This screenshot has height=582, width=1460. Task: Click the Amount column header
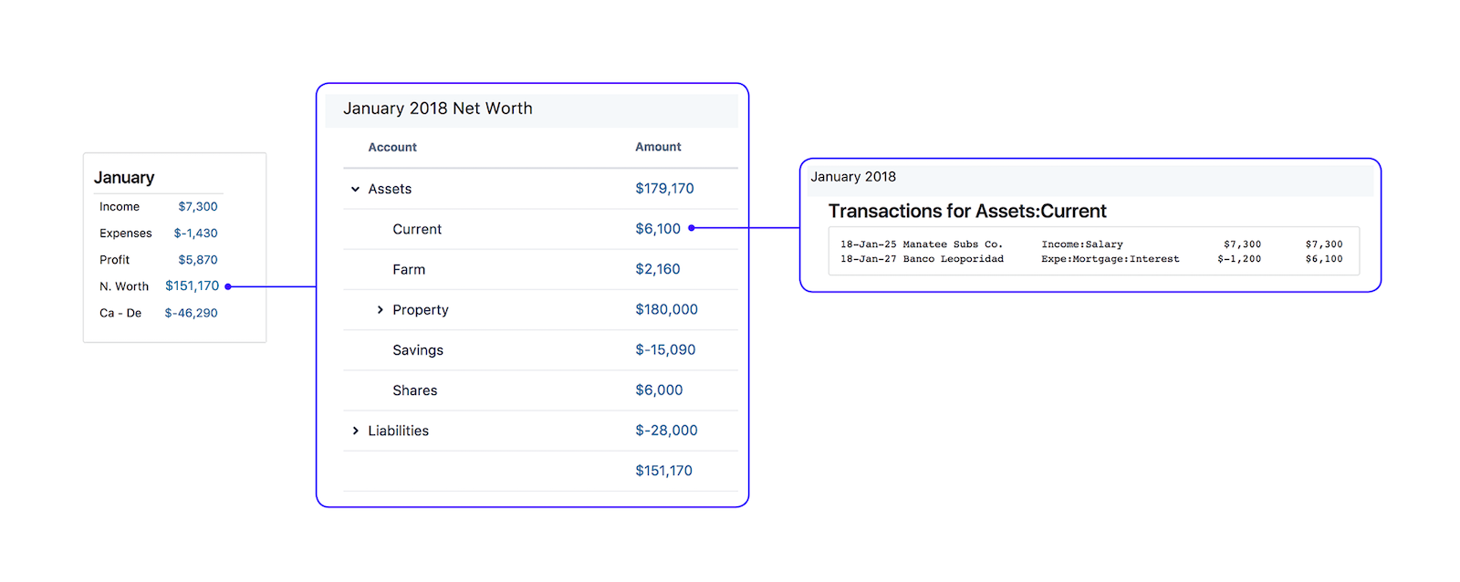658,147
